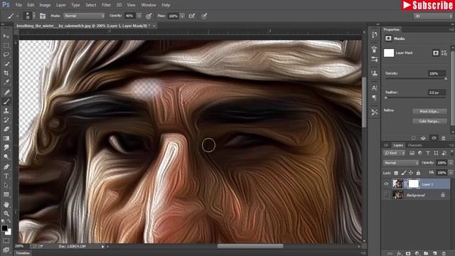
Task: Open the Brush panel toggle icon
Action: tap(43, 16)
